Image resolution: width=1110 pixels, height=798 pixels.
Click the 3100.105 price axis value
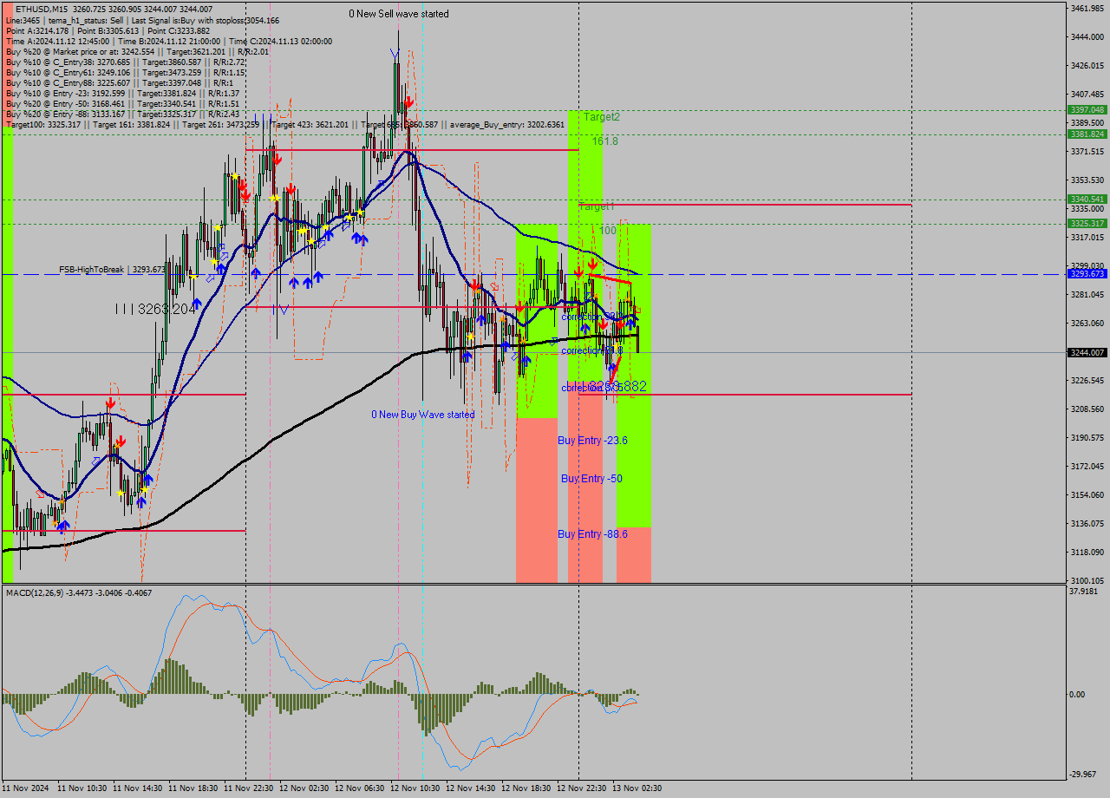point(1087,581)
